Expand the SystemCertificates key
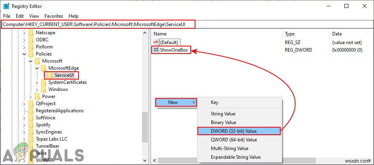Screen dimensions: 374x165 click(37, 82)
